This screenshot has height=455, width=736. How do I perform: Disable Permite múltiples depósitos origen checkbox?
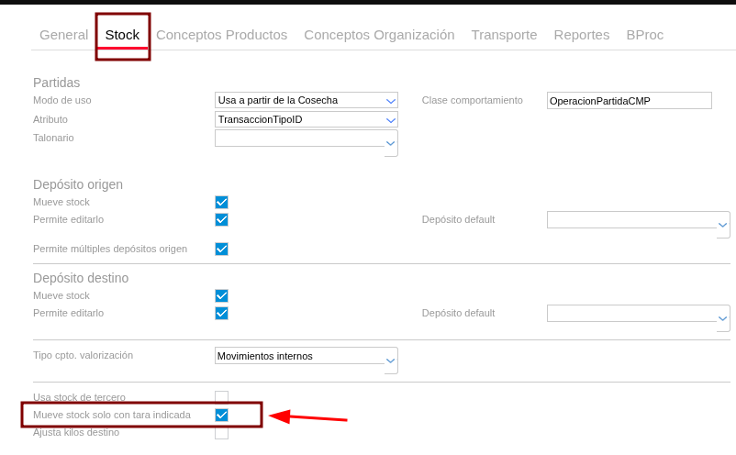pos(221,249)
